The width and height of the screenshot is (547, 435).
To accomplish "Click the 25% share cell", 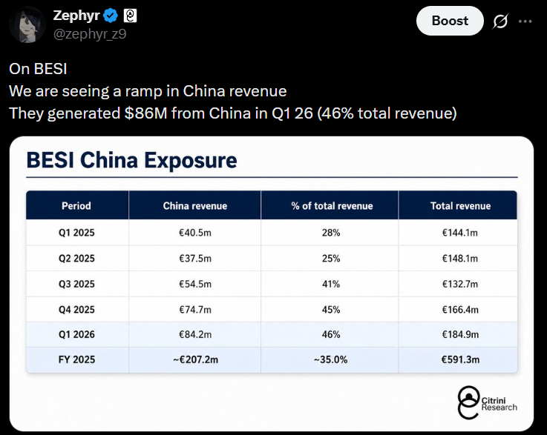I will tap(331, 259).
